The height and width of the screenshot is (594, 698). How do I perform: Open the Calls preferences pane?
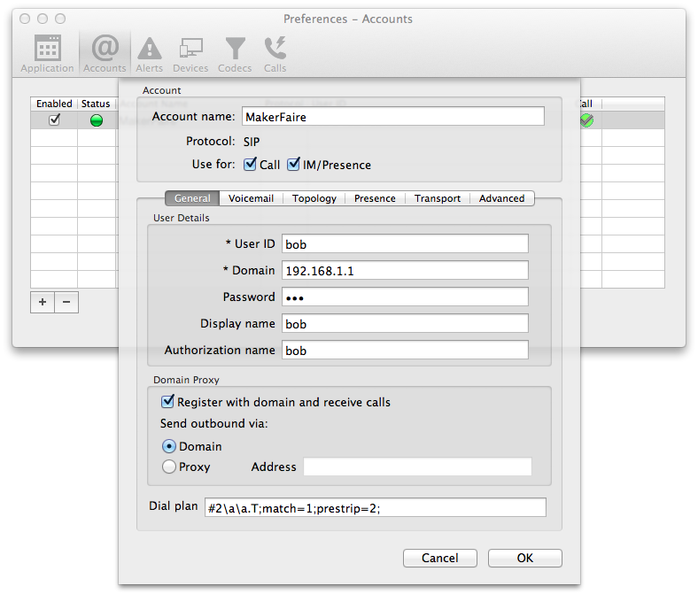[x=275, y=52]
